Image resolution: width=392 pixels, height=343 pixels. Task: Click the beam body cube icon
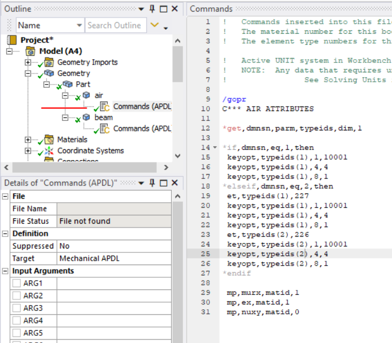tap(86, 117)
